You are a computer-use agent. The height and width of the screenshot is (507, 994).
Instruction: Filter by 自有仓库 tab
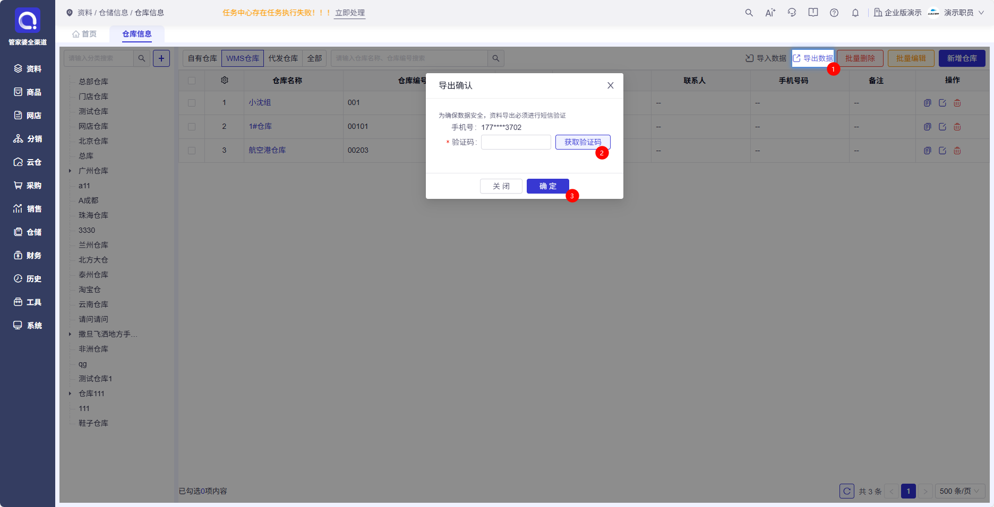click(x=202, y=58)
